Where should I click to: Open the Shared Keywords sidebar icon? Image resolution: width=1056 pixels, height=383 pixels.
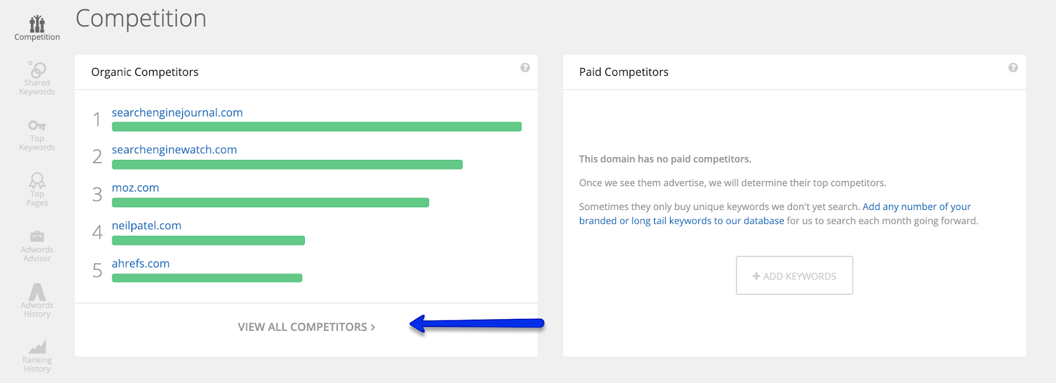37,78
